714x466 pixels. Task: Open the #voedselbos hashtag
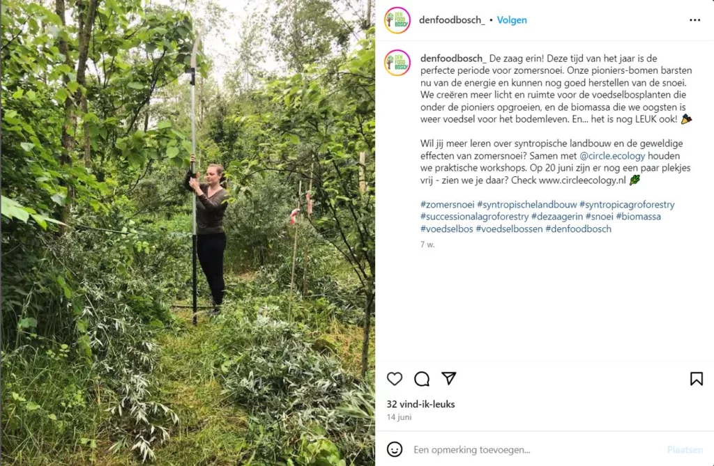pyautogui.click(x=447, y=229)
